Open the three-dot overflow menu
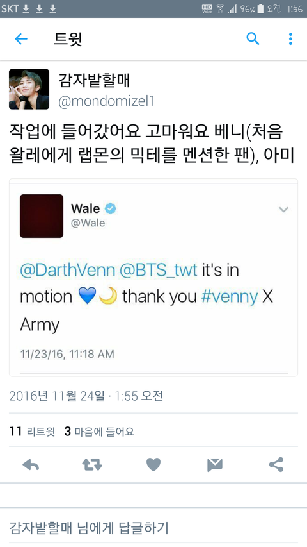Viewport: 307px width, 547px height. (290, 38)
